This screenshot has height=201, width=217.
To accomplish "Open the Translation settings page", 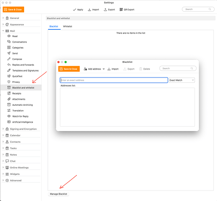I will tap(18, 111).
